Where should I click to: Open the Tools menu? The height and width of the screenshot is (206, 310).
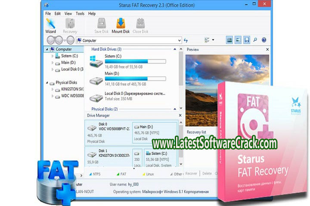[x=80, y=14]
